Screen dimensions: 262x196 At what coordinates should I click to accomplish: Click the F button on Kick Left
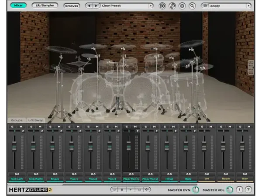point(23,131)
